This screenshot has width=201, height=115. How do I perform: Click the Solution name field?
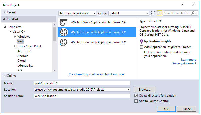(82, 96)
